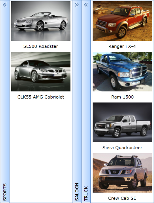Click the SPORTS vertical header label

coord(5,192)
